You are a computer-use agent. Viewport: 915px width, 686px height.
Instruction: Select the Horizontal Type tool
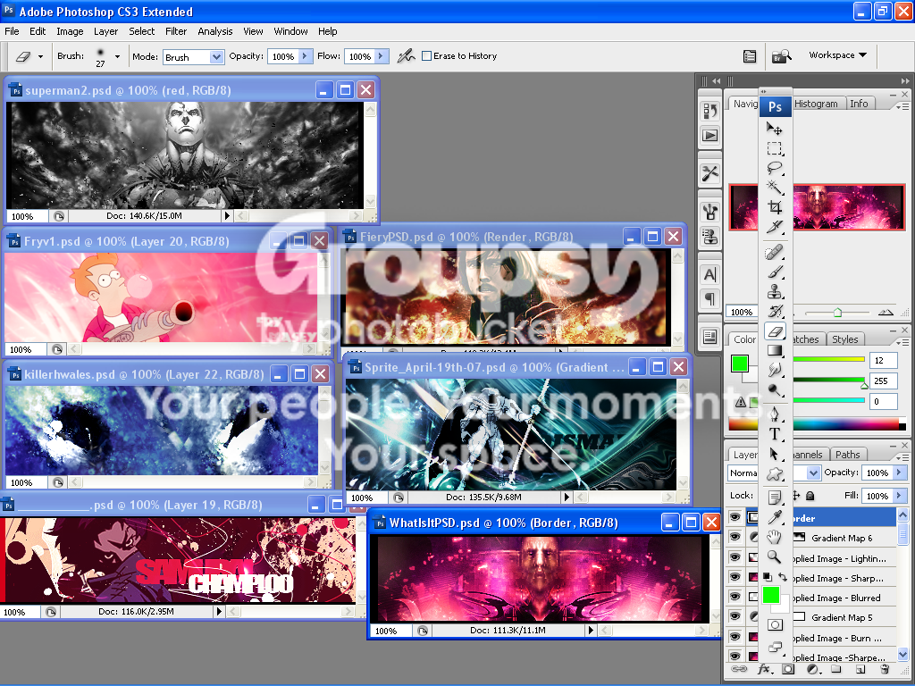[x=775, y=434]
